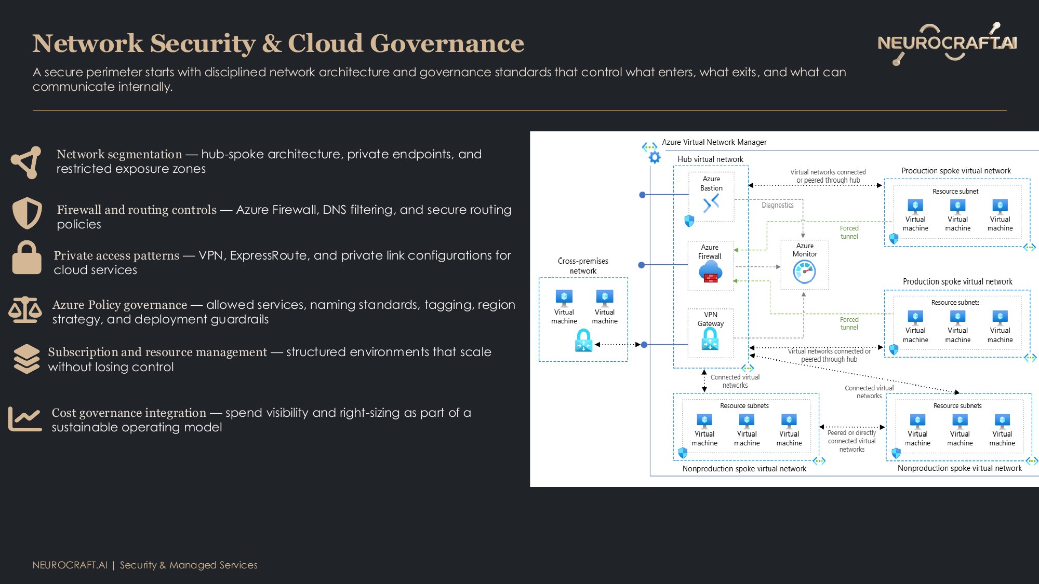1039x584 pixels.
Task: Click the footer text NEUROCRAFT.AI Security & Managed Services
Action: coord(145,565)
